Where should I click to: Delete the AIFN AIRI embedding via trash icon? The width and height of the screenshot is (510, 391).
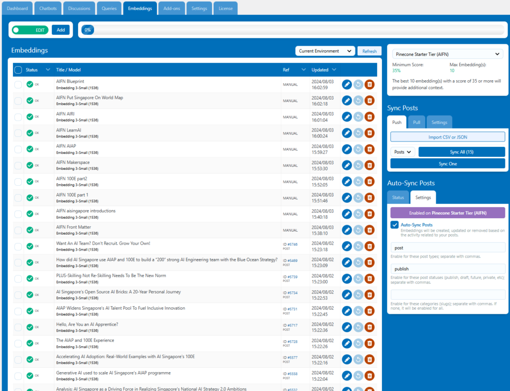coord(369,117)
